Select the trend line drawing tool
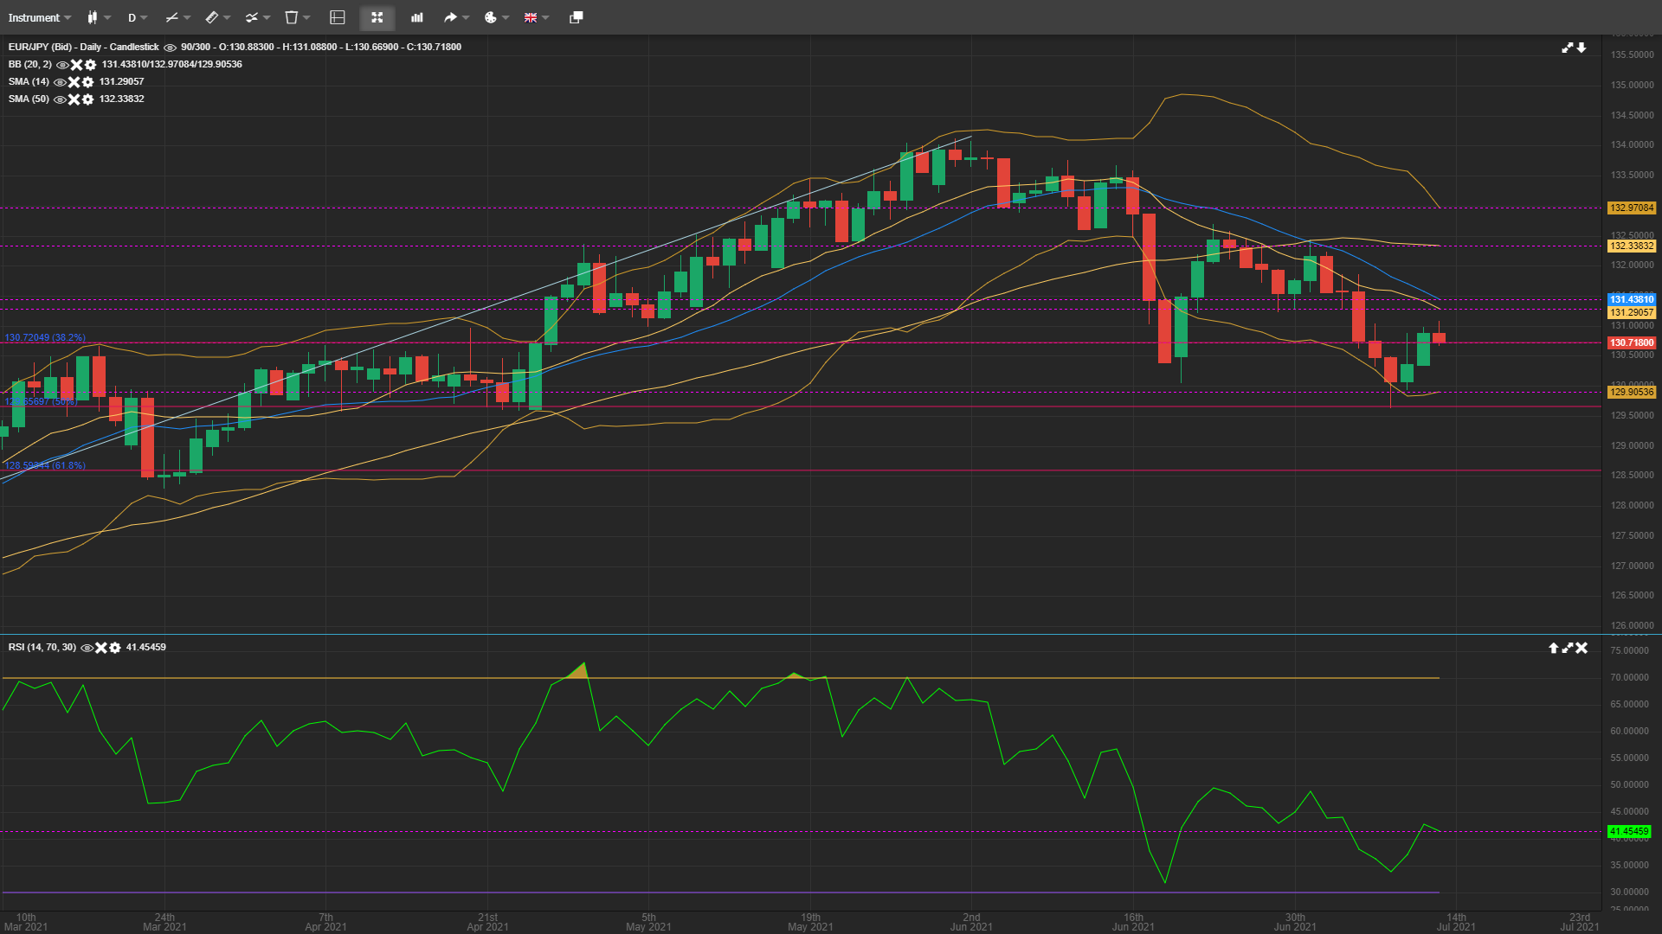 click(x=171, y=17)
